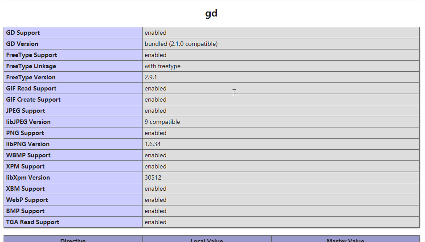Image resolution: width=425 pixels, height=242 pixels.
Task: Click the 'Master Value' column header
Action: [345, 240]
